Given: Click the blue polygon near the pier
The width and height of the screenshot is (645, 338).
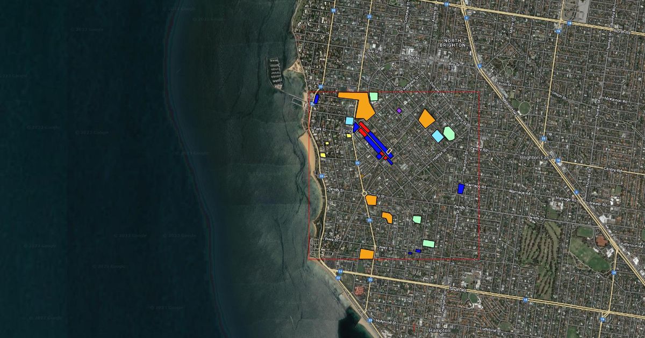Looking at the screenshot, I should 317,99.
